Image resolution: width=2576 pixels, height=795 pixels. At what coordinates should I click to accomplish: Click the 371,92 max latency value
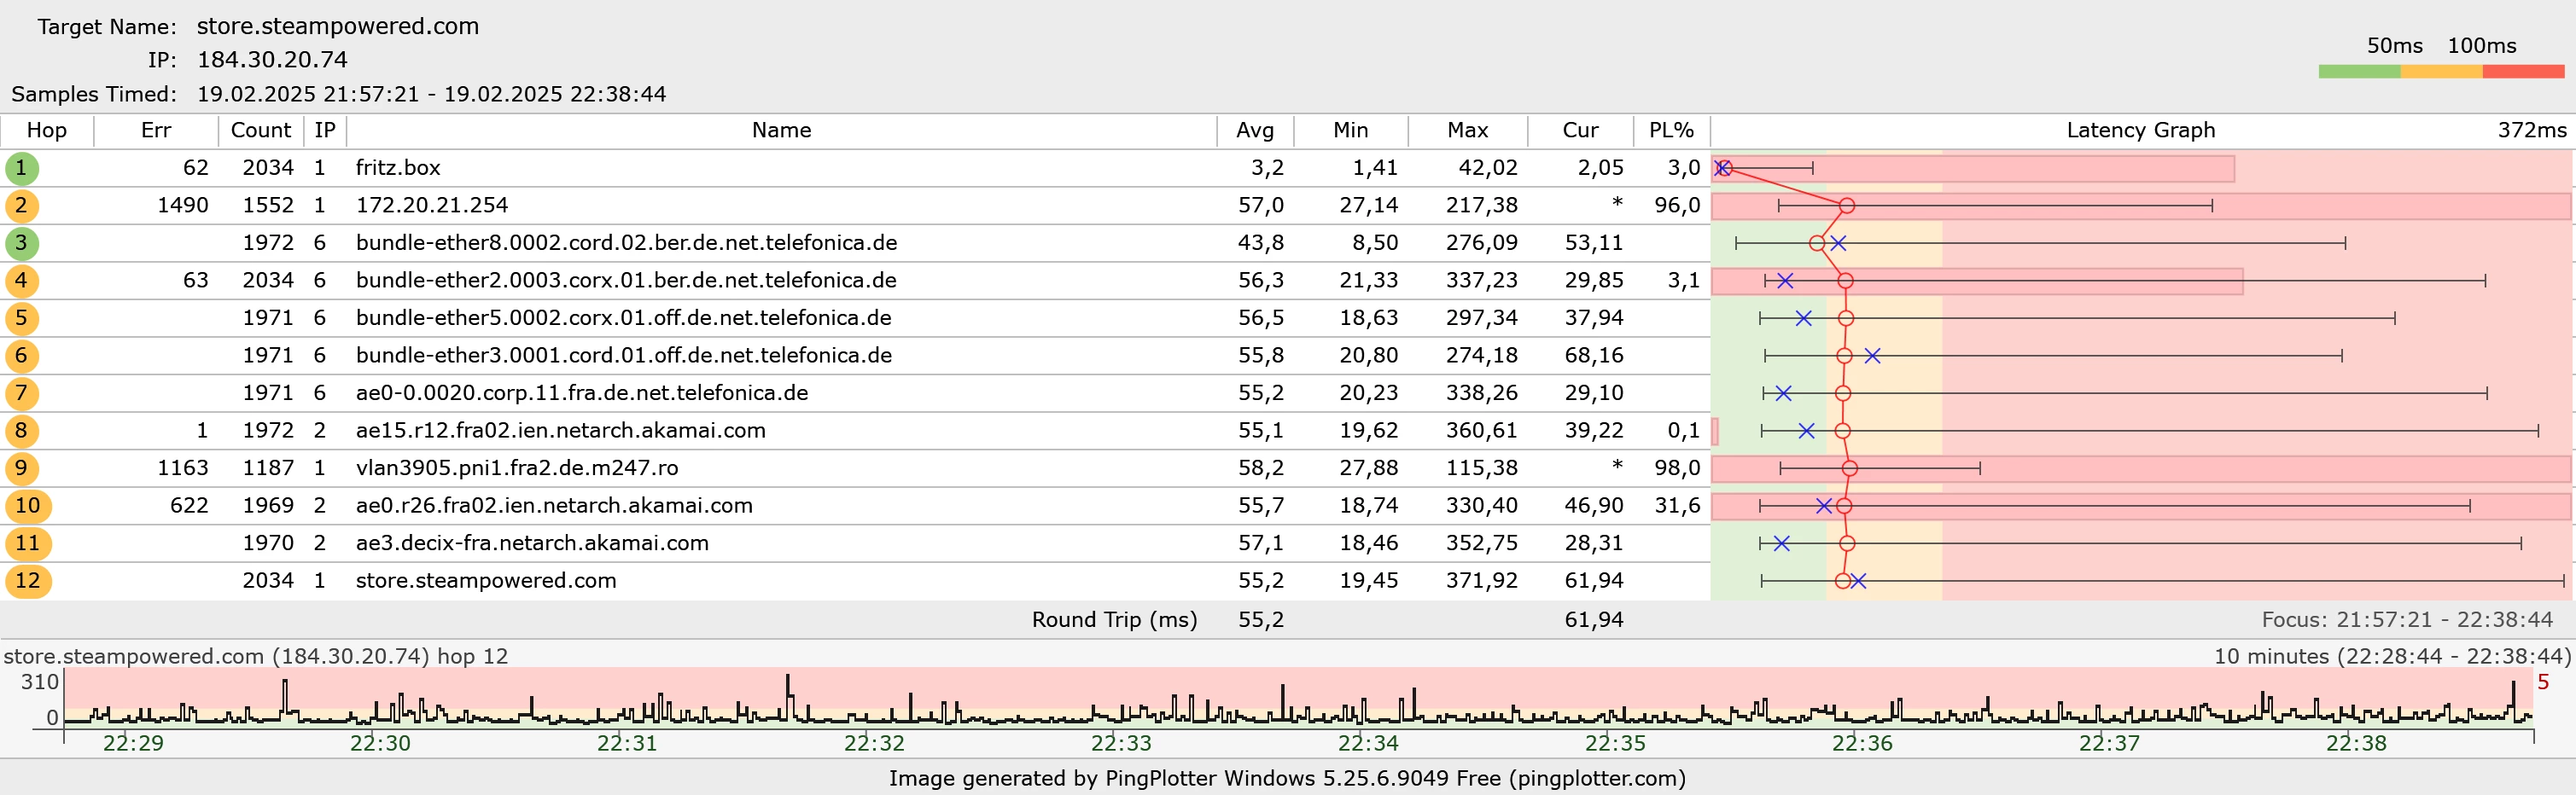pos(1481,580)
